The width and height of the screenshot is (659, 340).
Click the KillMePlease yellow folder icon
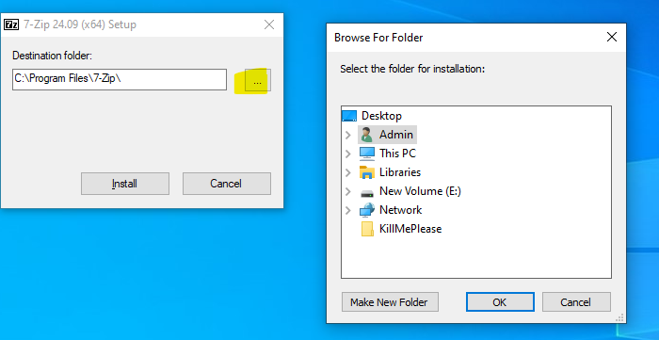367,229
